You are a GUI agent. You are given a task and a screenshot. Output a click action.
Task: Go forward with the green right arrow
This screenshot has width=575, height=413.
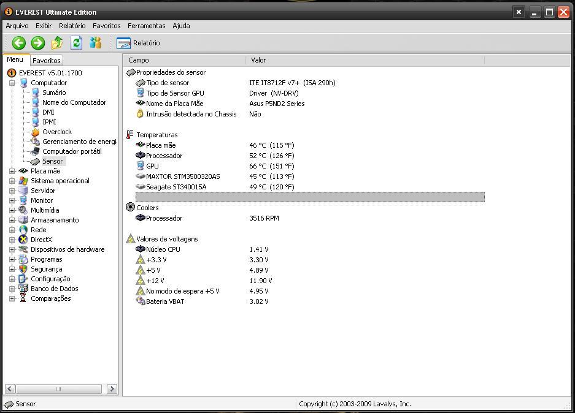tap(38, 43)
